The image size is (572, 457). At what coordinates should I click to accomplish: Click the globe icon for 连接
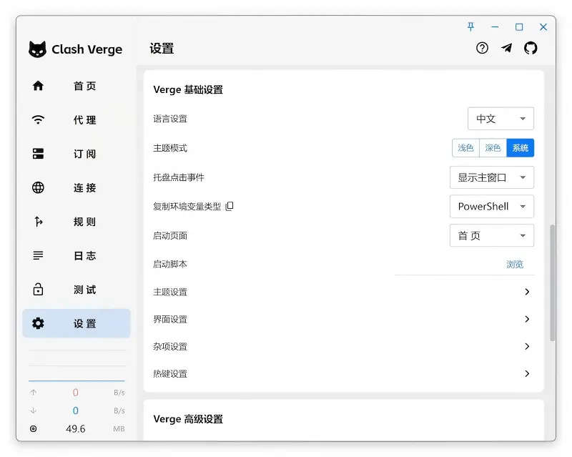pyautogui.click(x=38, y=187)
